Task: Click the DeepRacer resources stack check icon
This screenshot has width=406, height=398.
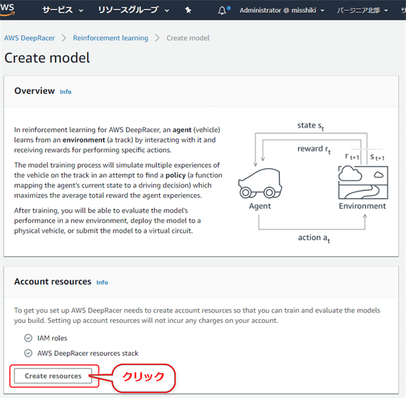Action: (x=28, y=353)
